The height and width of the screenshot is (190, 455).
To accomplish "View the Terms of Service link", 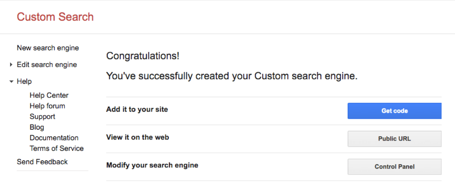I will (x=56, y=148).
